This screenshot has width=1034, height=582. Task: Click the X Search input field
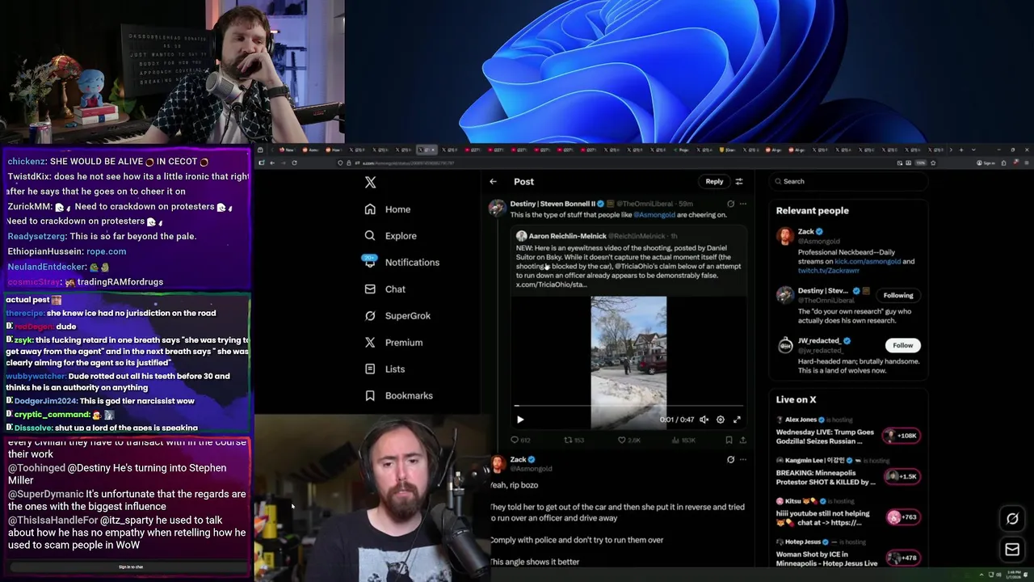click(x=847, y=182)
